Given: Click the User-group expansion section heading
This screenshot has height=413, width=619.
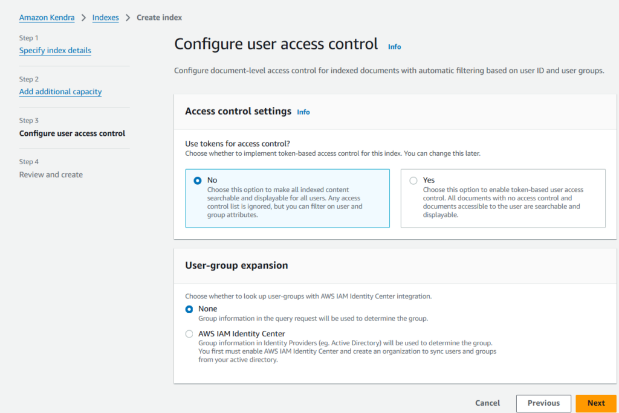Looking at the screenshot, I should [x=236, y=266].
